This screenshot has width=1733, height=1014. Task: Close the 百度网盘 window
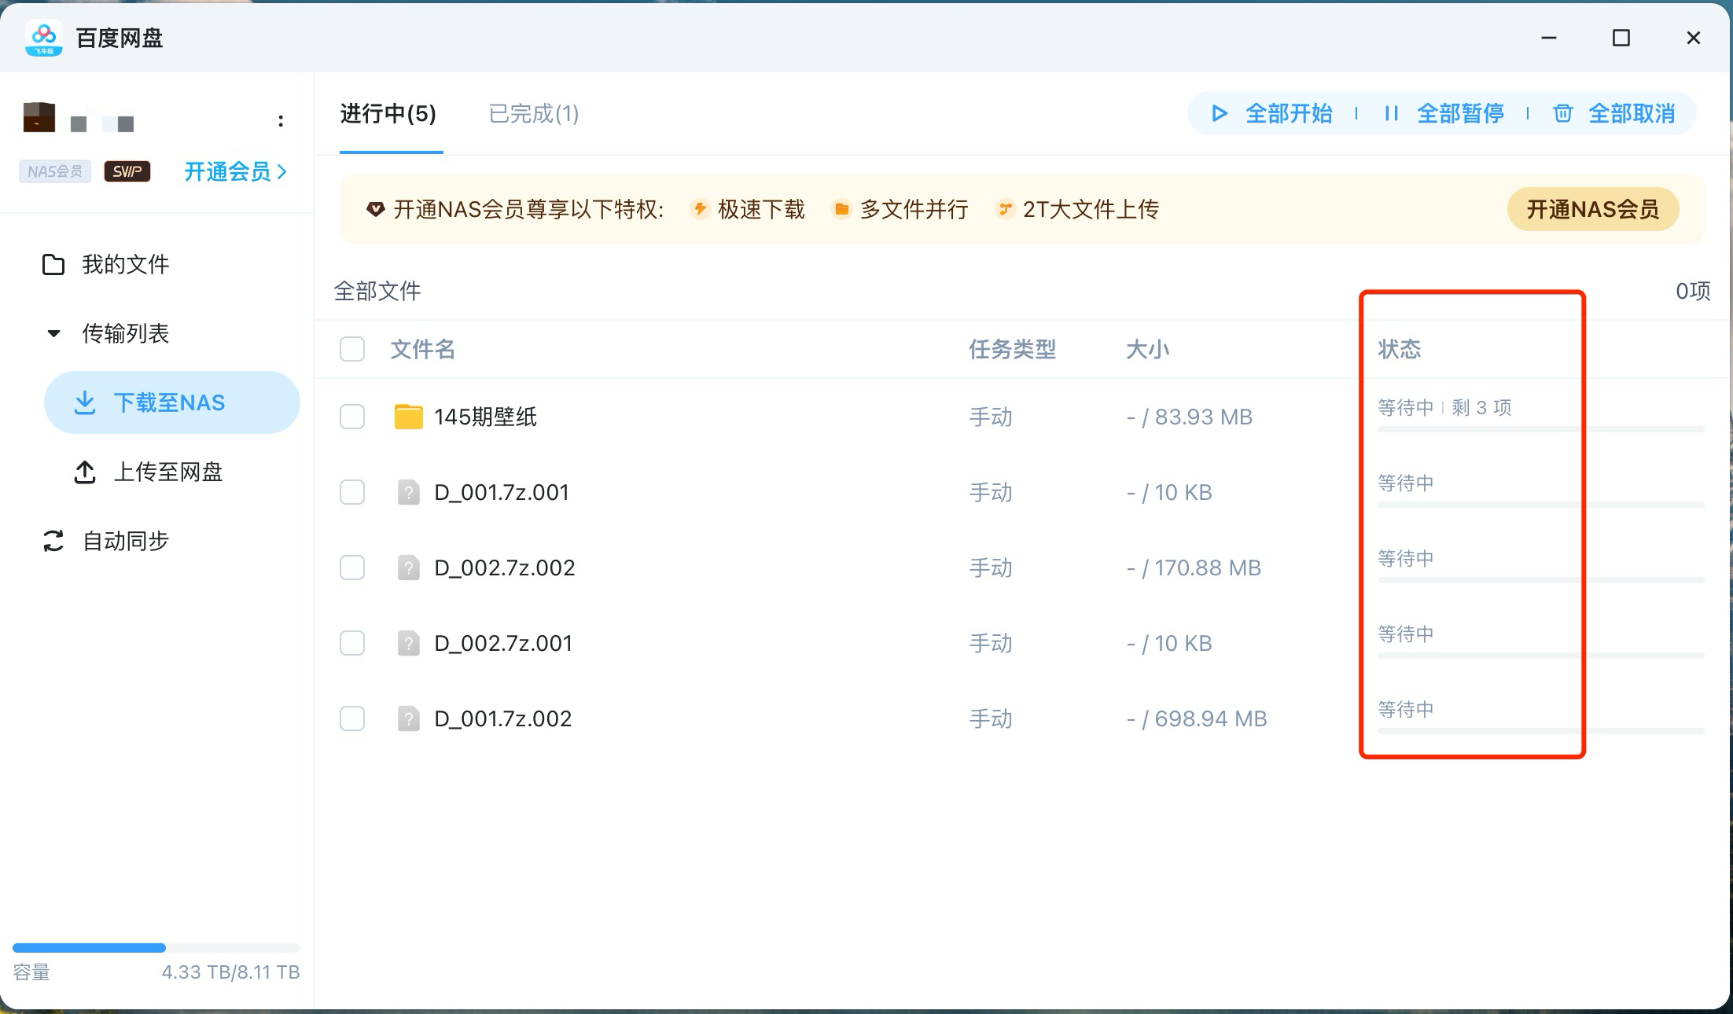point(1694,38)
